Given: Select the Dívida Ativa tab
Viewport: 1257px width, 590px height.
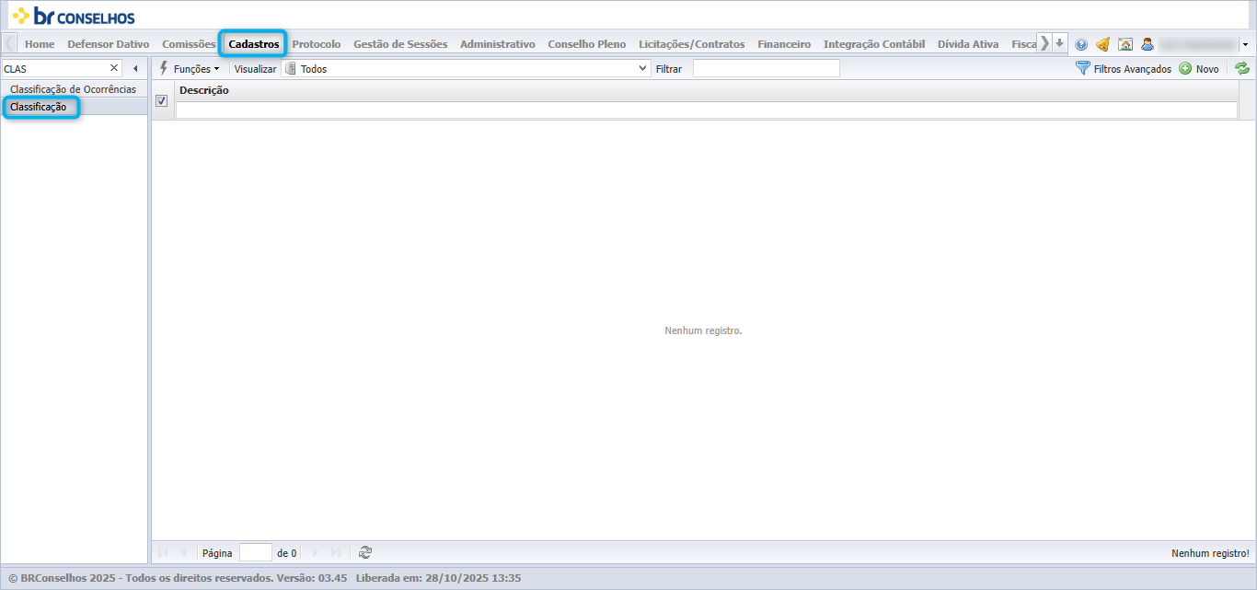Looking at the screenshot, I should pos(968,44).
